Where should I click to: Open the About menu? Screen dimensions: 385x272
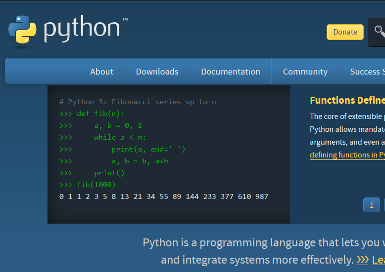[x=101, y=72]
